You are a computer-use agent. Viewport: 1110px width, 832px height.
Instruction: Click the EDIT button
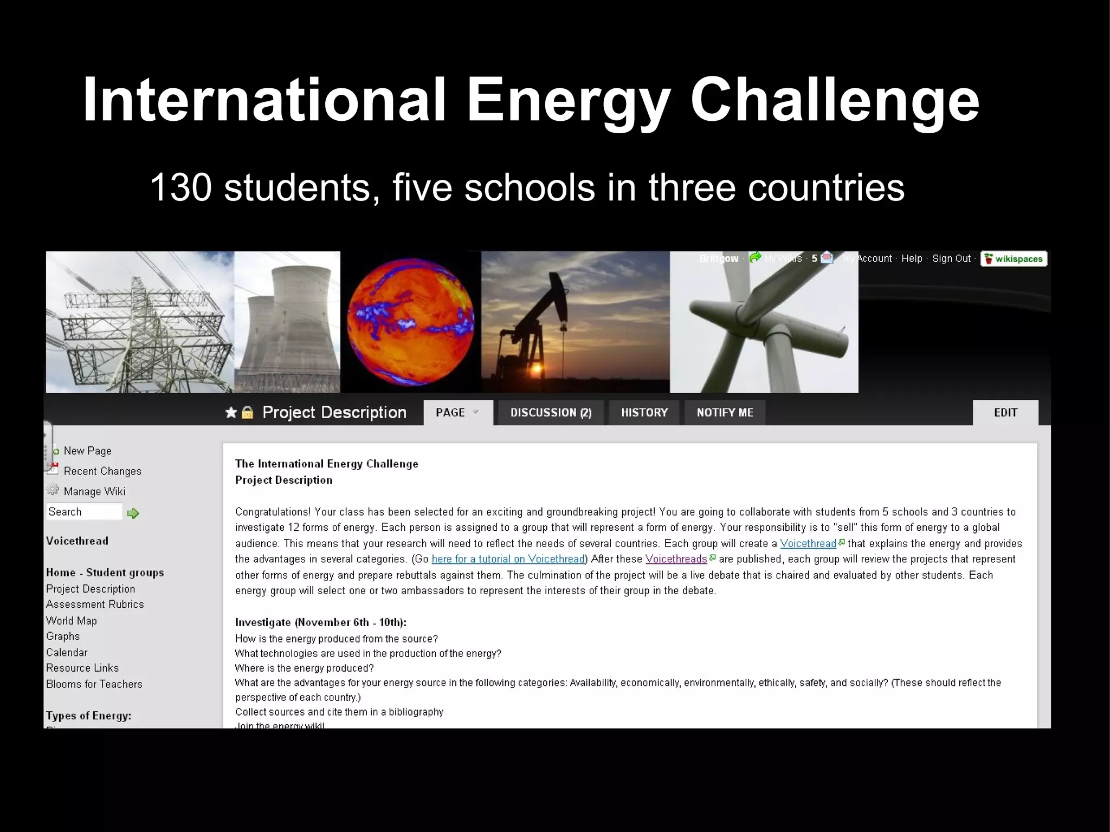coord(1005,413)
